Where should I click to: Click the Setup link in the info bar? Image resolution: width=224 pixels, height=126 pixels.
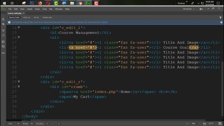[x=105, y=22]
